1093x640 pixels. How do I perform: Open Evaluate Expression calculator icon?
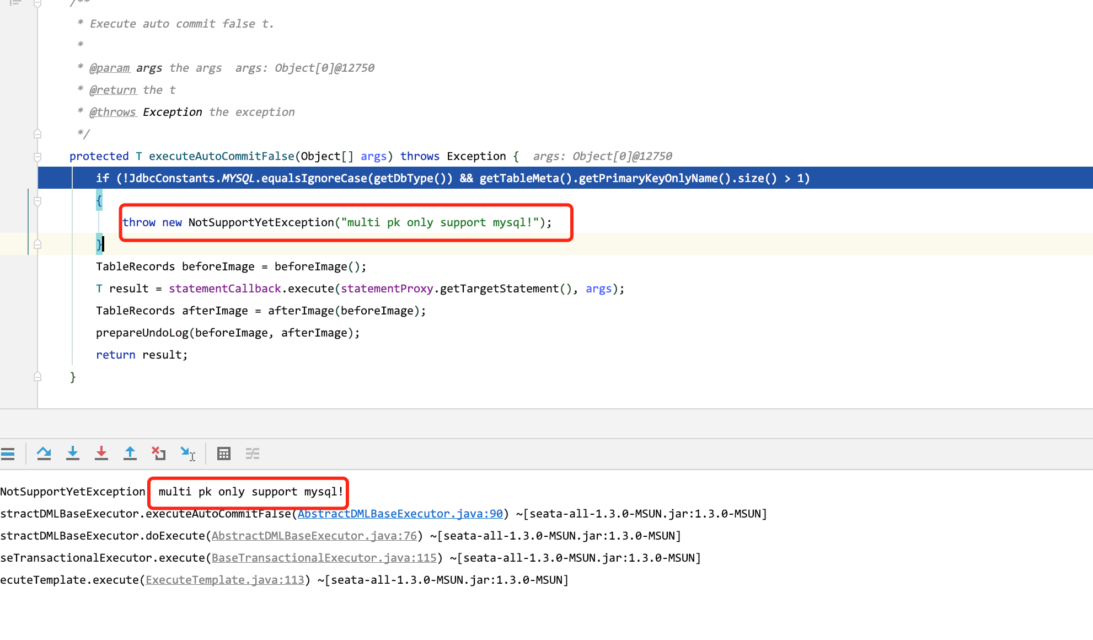pyautogui.click(x=224, y=454)
